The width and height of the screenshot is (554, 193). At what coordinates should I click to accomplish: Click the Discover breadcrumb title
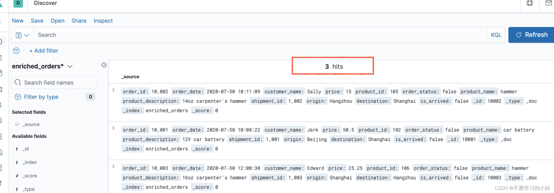click(45, 3)
